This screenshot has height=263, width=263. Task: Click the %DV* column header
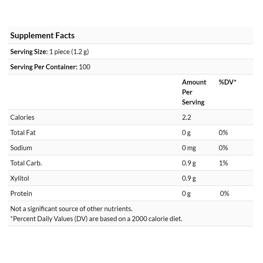click(x=227, y=82)
